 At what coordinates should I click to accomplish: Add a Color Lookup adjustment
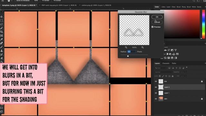point(177,54)
